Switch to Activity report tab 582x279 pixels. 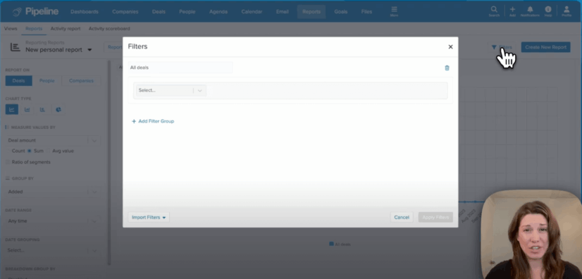coord(65,28)
